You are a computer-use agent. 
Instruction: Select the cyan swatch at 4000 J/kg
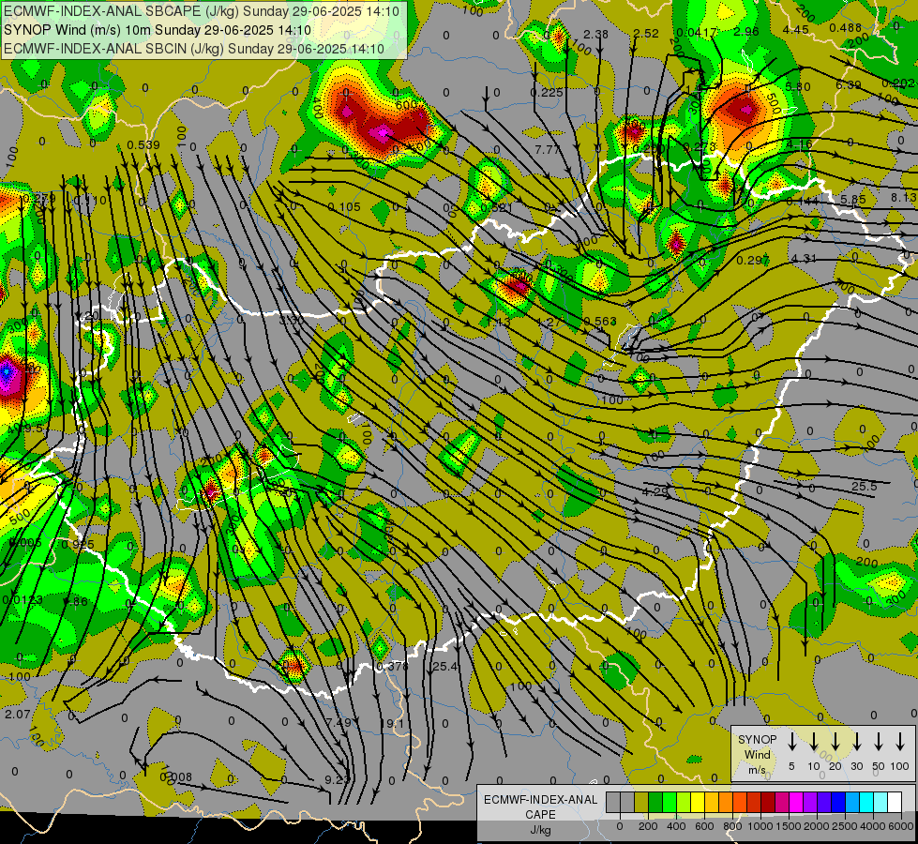click(865, 802)
